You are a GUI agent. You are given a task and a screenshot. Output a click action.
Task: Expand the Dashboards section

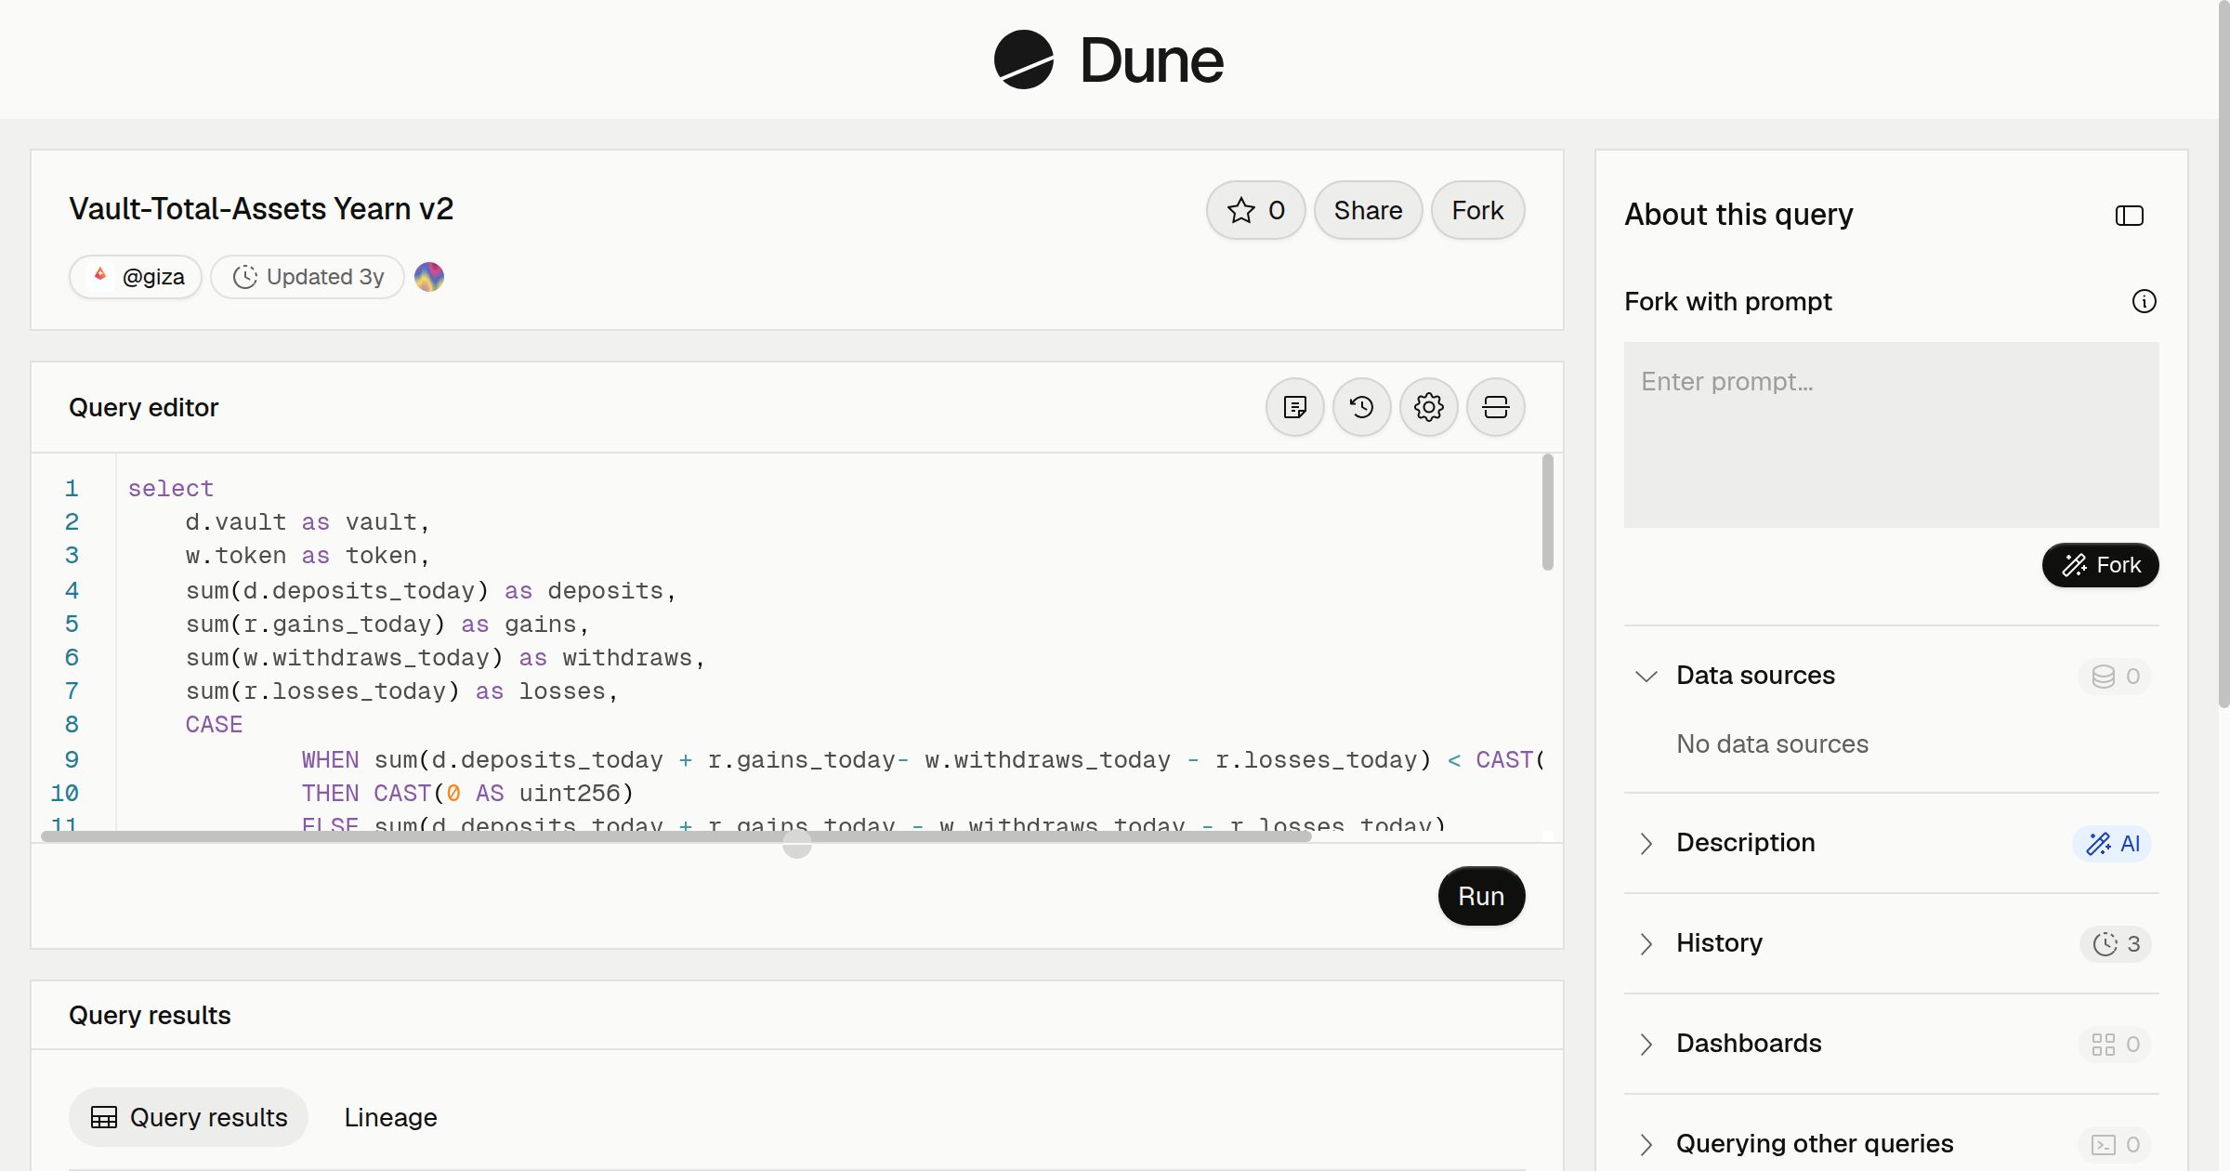(x=1646, y=1044)
